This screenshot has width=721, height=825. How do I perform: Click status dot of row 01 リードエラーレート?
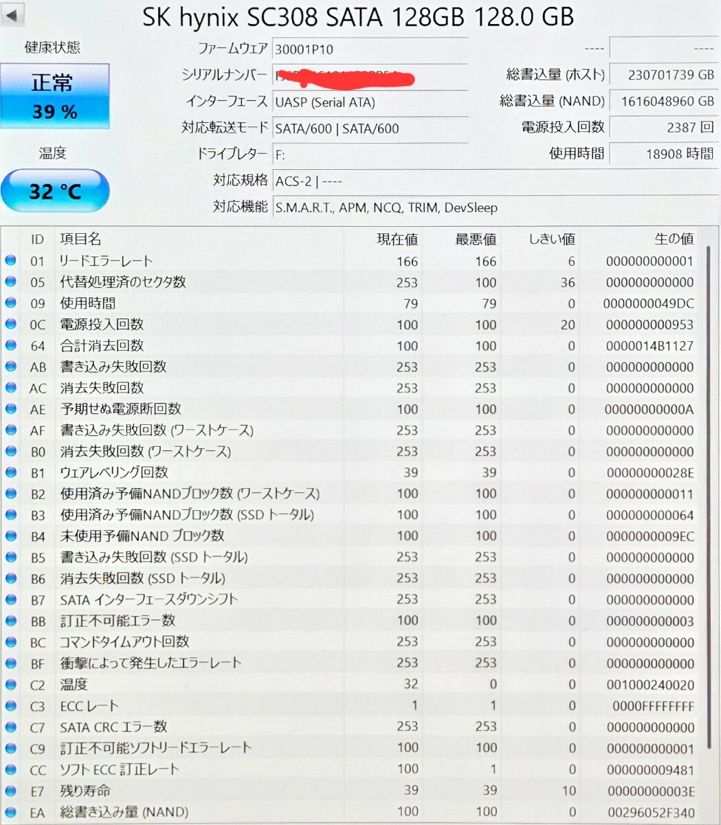10,261
